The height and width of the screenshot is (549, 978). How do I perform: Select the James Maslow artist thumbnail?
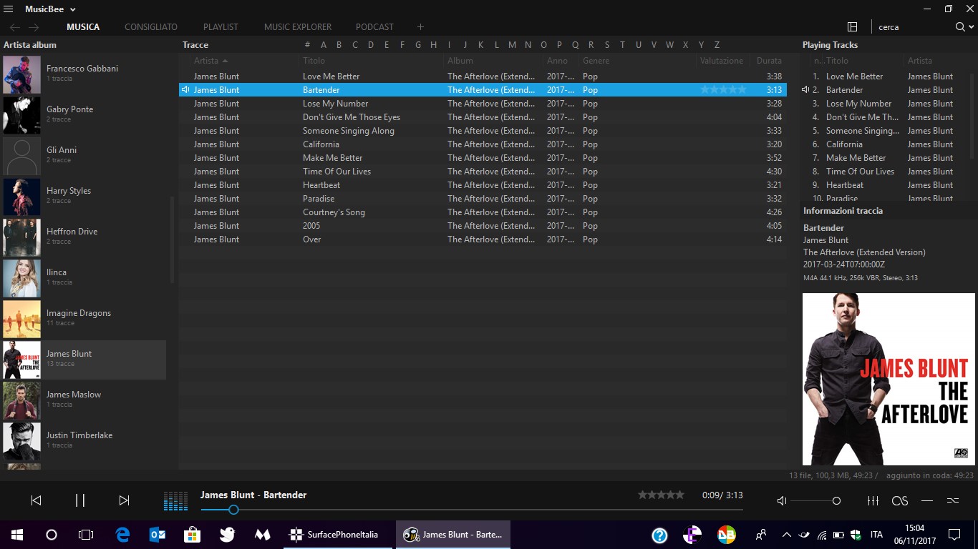(21, 401)
